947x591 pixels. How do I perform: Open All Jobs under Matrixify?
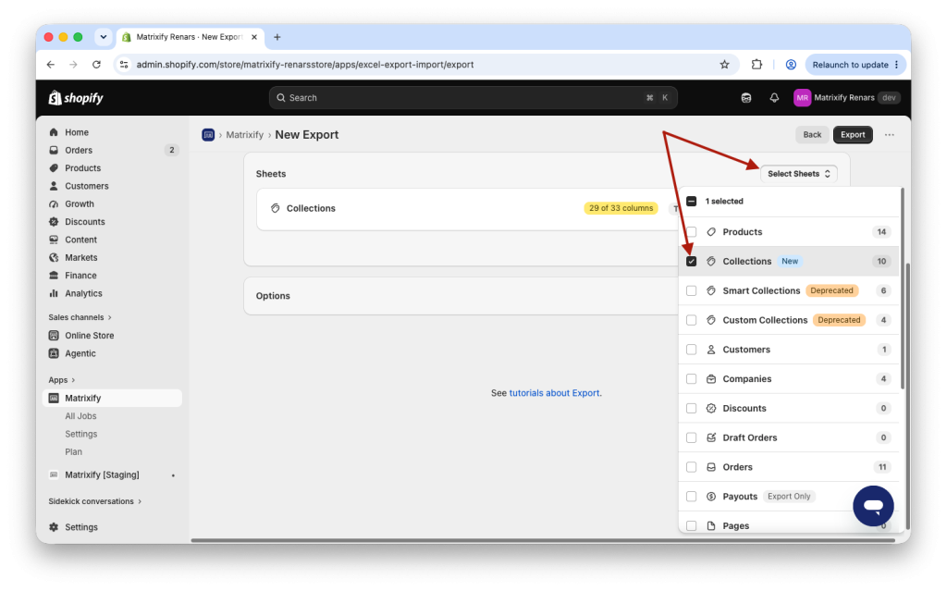point(80,416)
